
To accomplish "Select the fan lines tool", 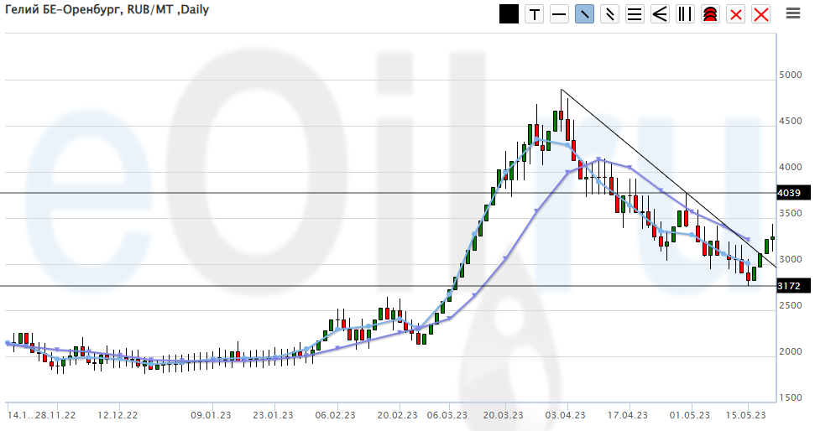I will point(660,14).
